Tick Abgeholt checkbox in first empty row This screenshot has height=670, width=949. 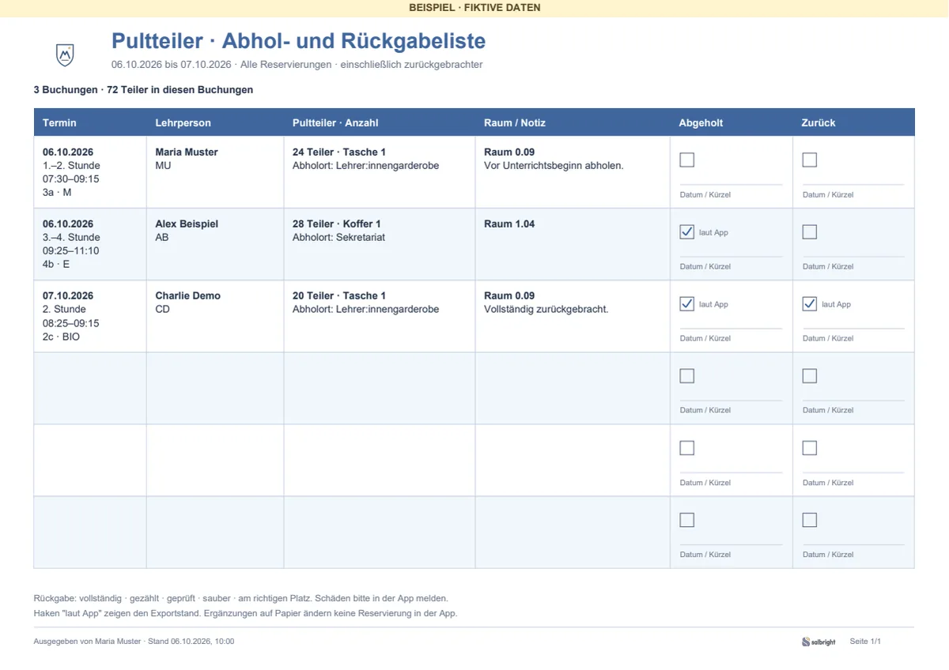[x=687, y=376]
